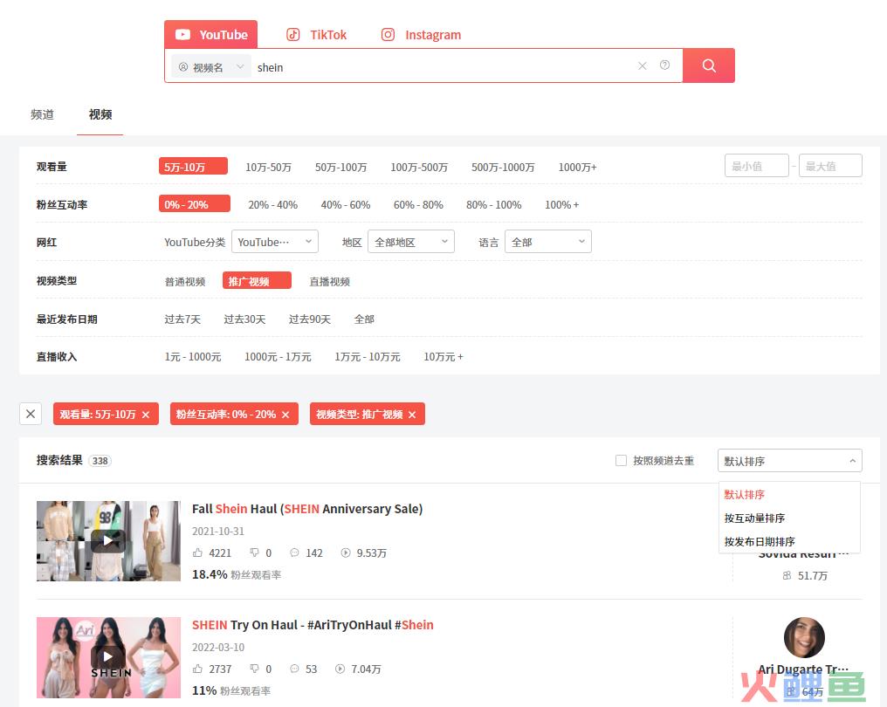Select the 直播视频 video type filter
The width and height of the screenshot is (887, 707).
tap(329, 281)
